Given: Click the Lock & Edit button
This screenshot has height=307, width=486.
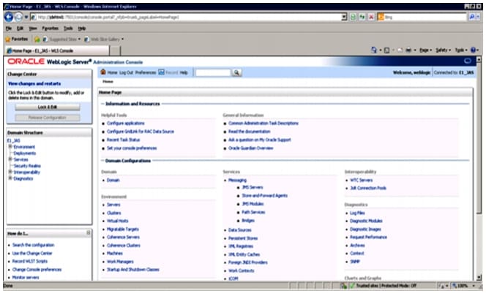Looking at the screenshot, I should click(x=48, y=107).
